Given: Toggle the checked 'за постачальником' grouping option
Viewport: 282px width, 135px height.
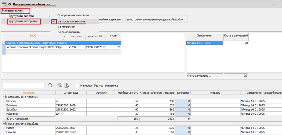Looking at the screenshot, I should (x=71, y=21).
